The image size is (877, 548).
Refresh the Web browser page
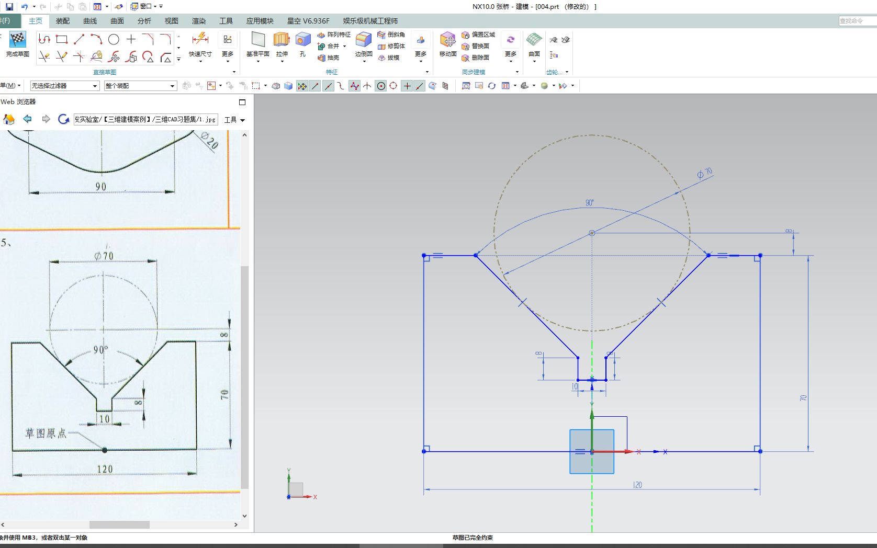pyautogui.click(x=64, y=119)
